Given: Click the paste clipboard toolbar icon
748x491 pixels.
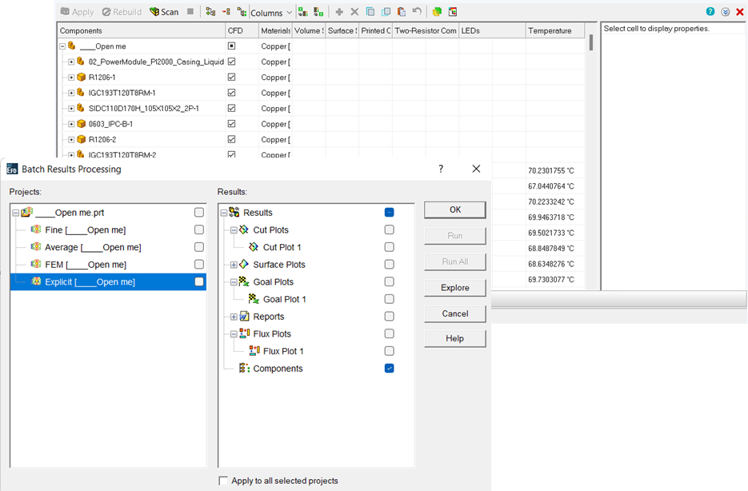Looking at the screenshot, I should 401,12.
